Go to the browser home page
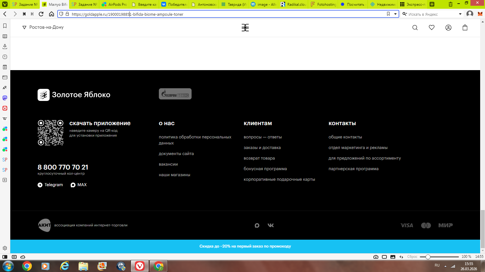485x272 pixels. coord(52,14)
